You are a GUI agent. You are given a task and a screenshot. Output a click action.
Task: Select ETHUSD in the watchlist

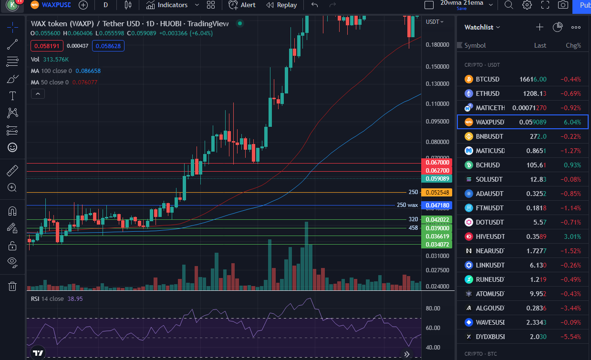[x=523, y=93]
